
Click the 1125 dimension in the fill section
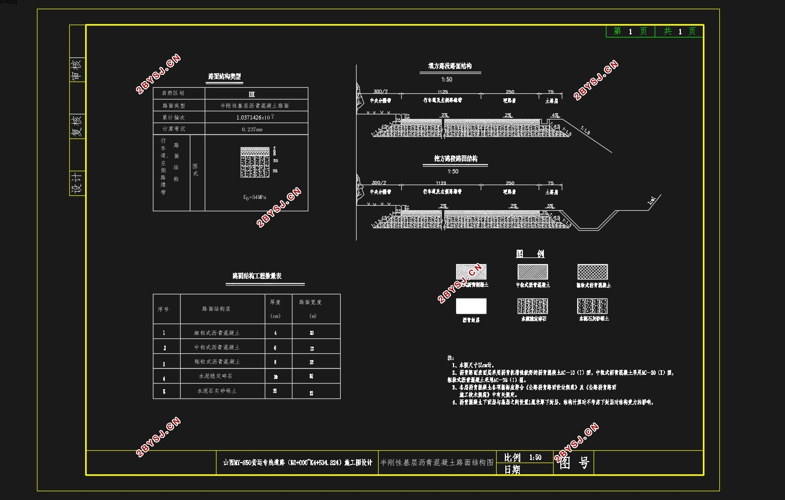coord(442,92)
